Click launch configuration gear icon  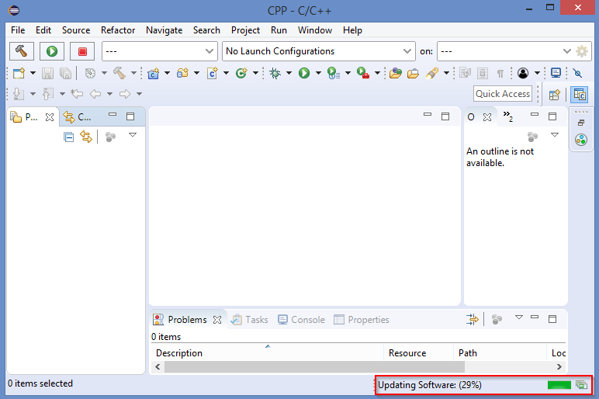point(582,51)
